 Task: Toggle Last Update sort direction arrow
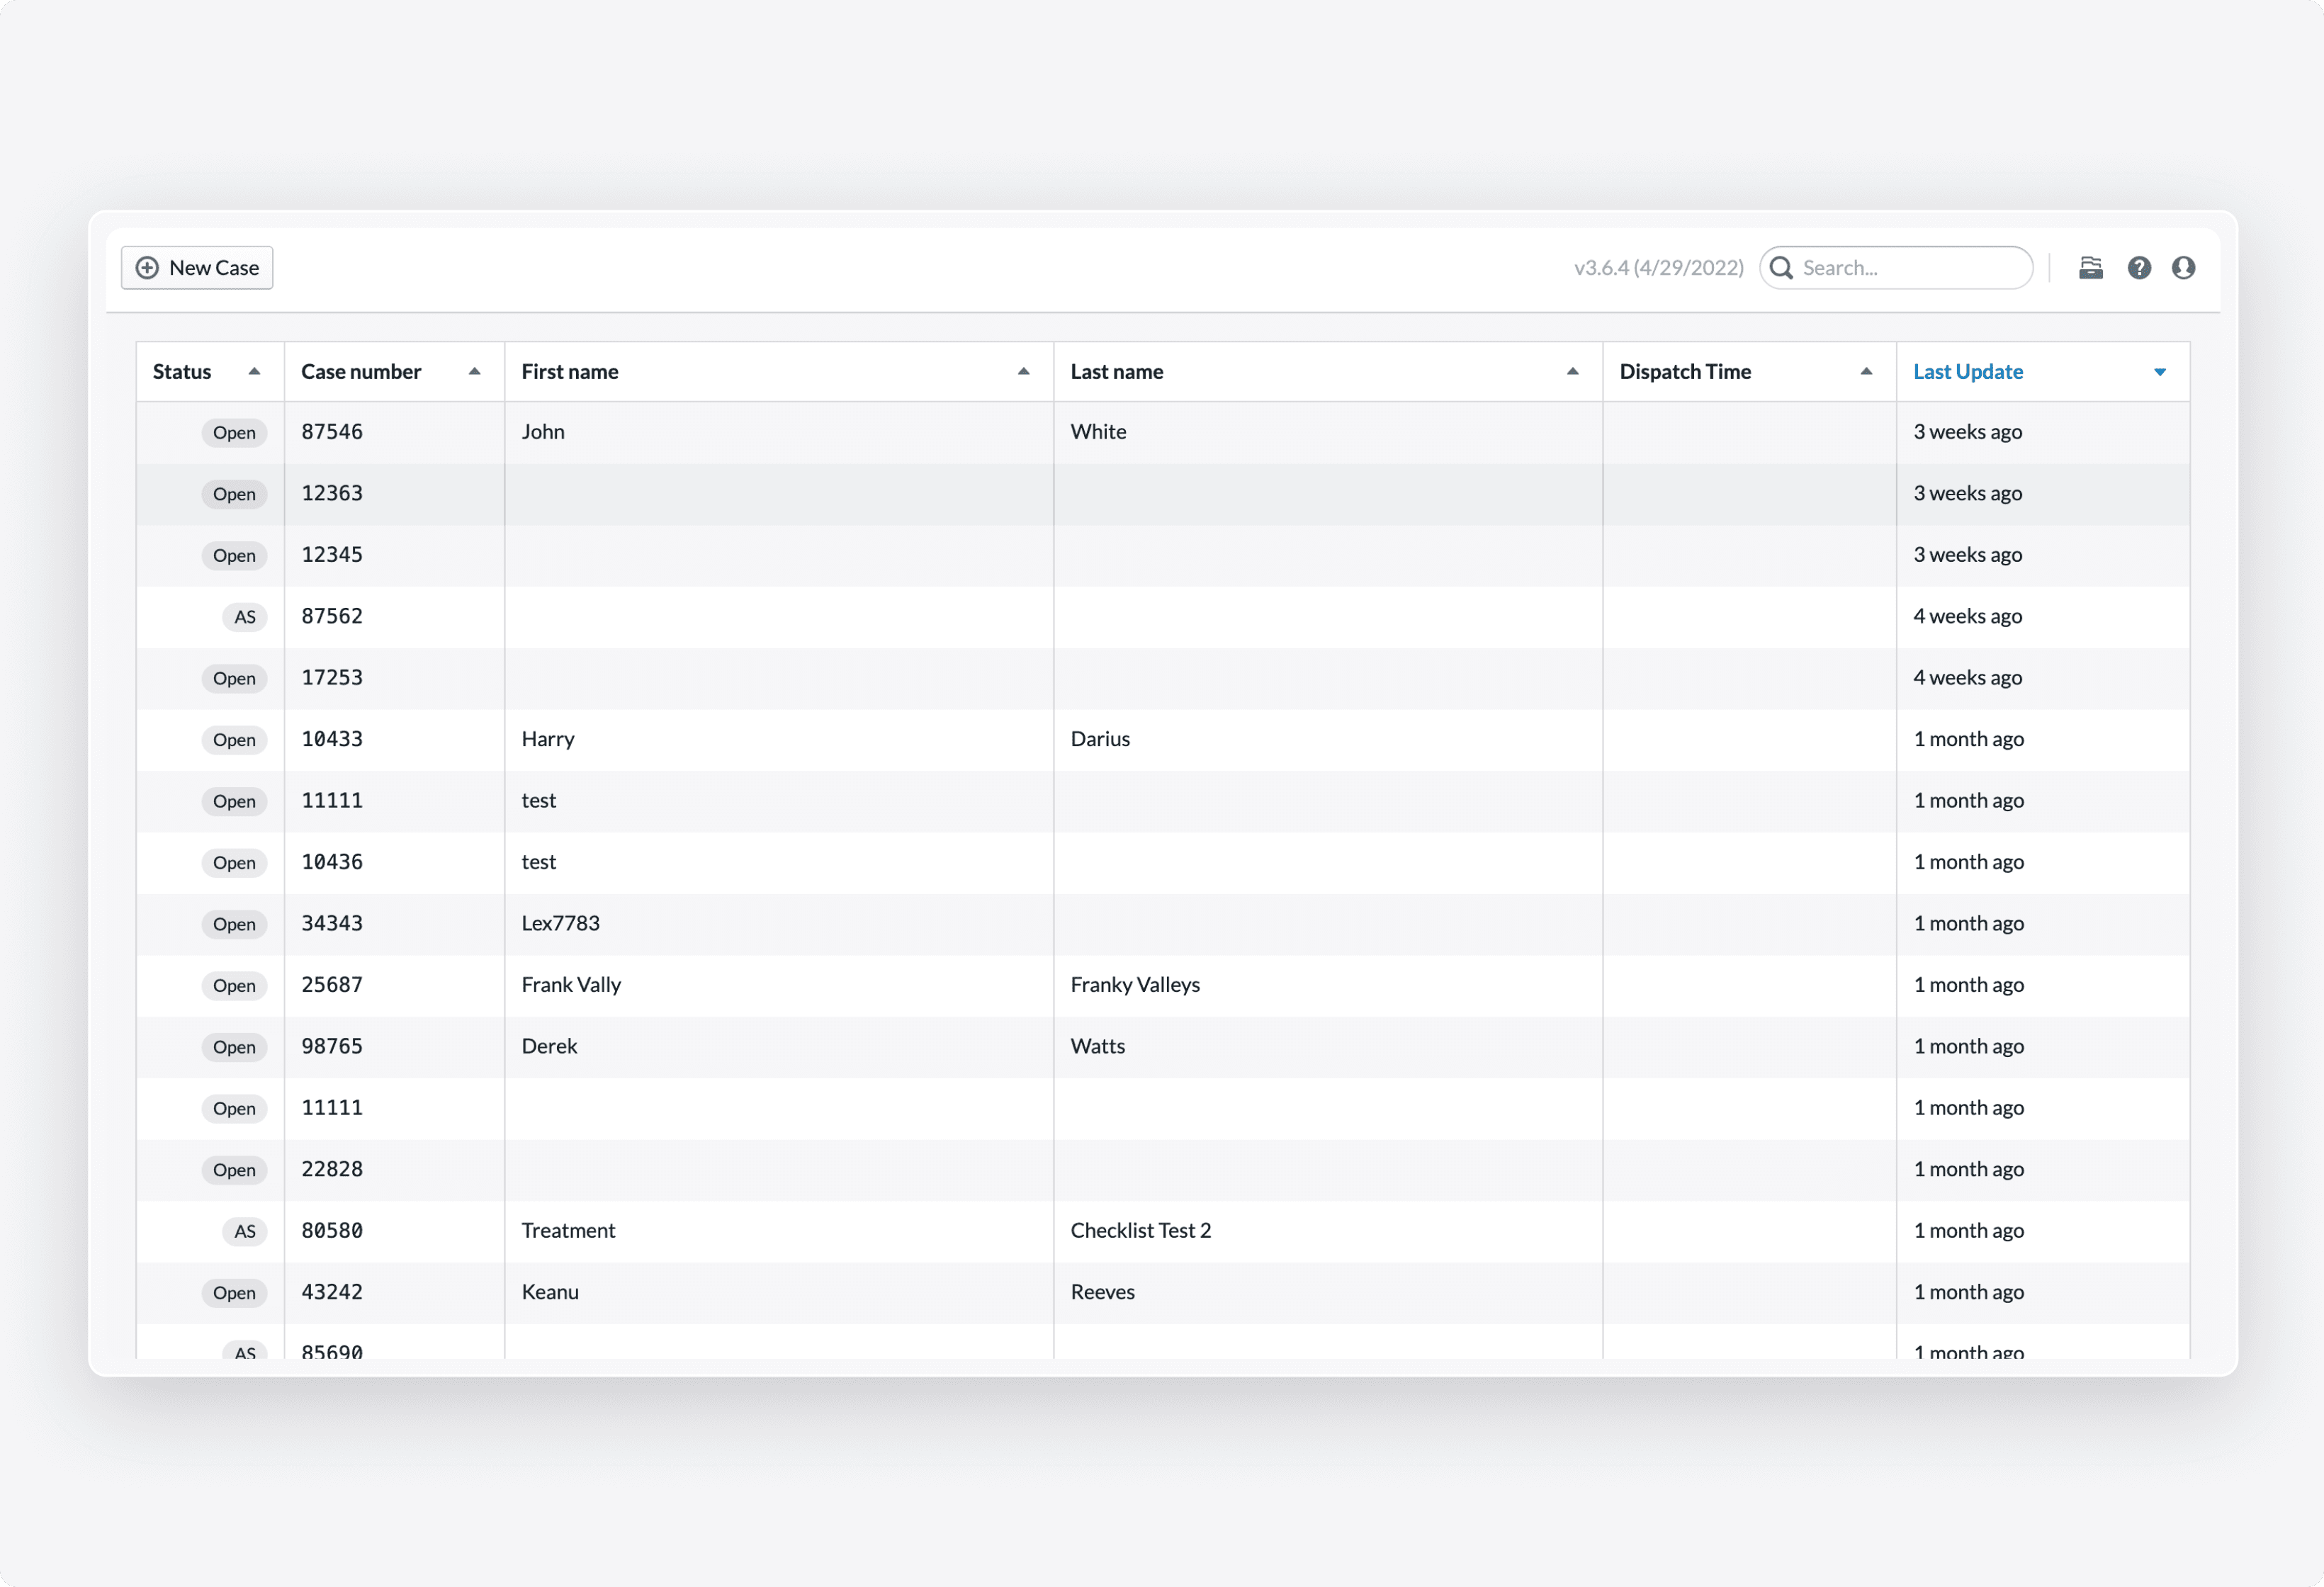(2160, 372)
